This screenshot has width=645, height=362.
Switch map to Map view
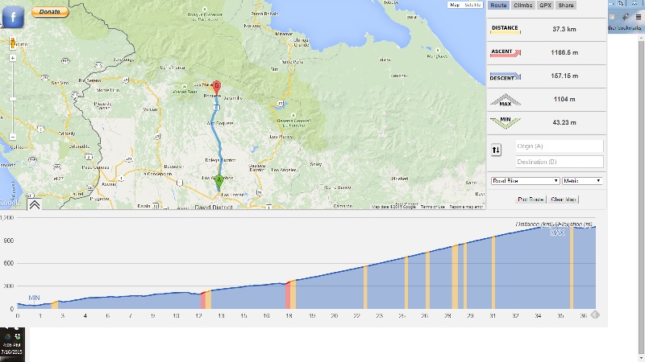click(455, 6)
